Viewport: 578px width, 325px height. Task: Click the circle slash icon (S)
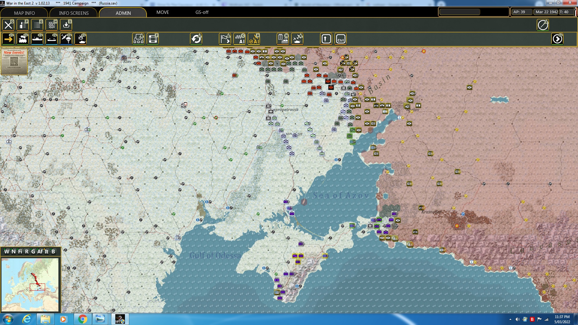tap(543, 25)
